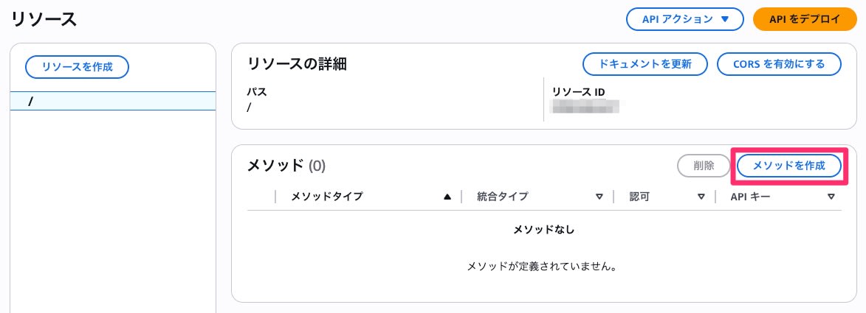Click the 認可 column sort arrow
Screen dimensions: 866x313
coord(701,197)
